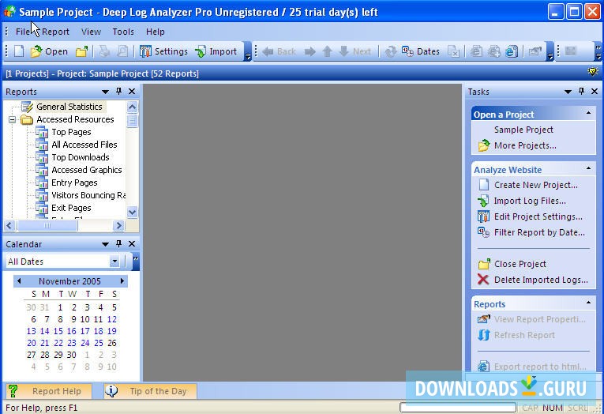Close the Reports panel

coord(132,92)
